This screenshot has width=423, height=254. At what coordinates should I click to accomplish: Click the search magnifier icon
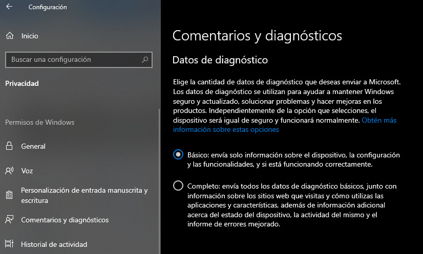145,59
